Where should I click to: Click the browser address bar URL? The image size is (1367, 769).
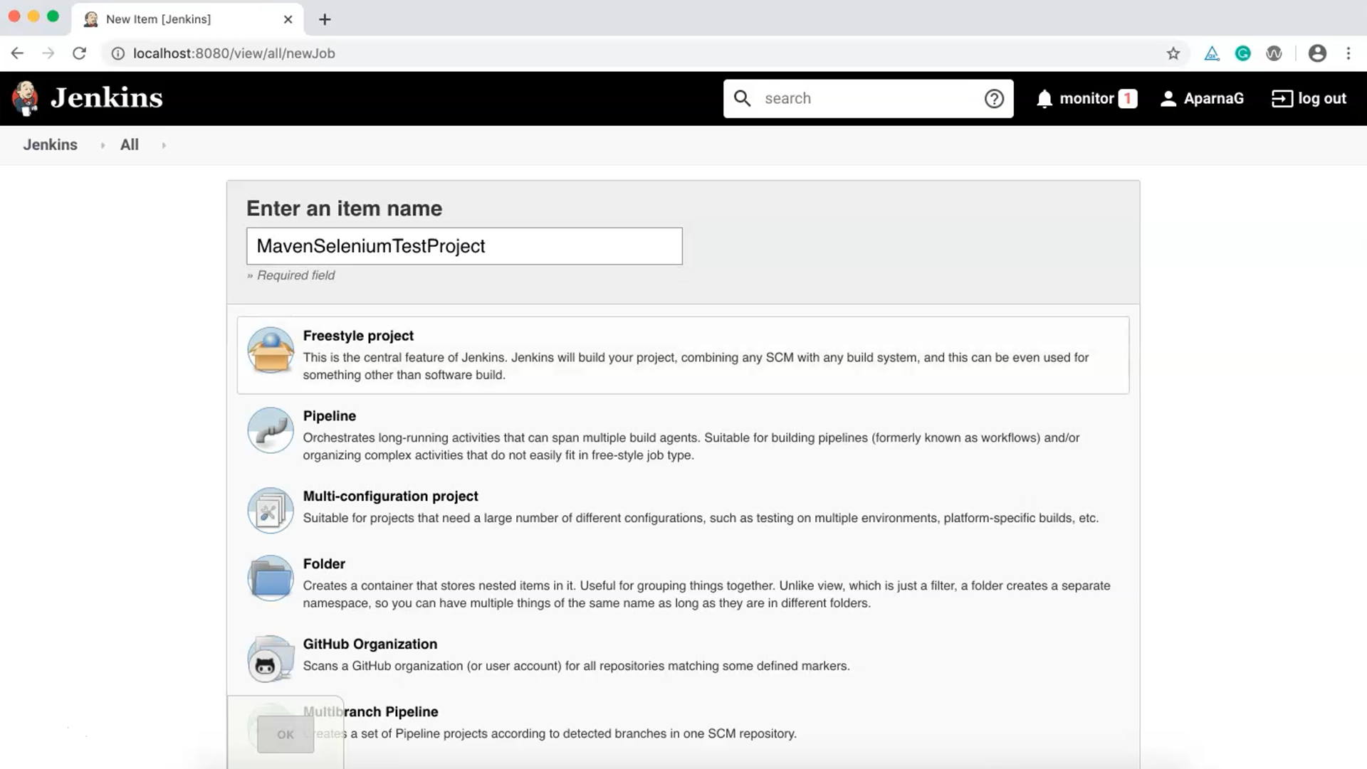coord(234,53)
